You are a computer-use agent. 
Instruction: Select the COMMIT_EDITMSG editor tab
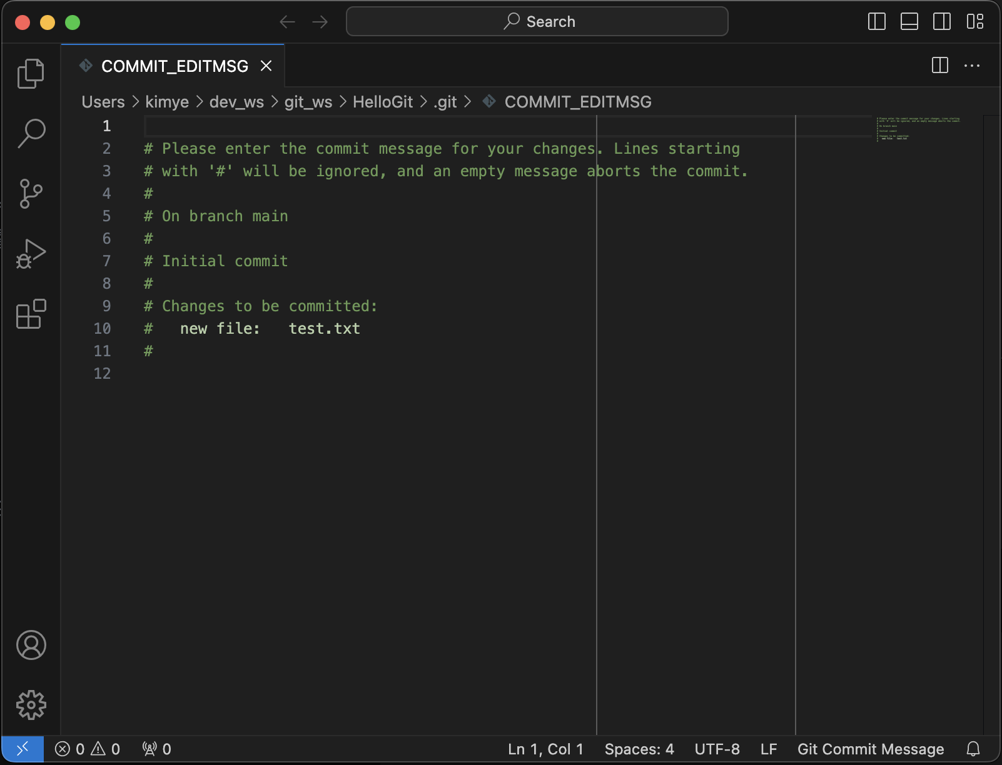[x=175, y=66]
